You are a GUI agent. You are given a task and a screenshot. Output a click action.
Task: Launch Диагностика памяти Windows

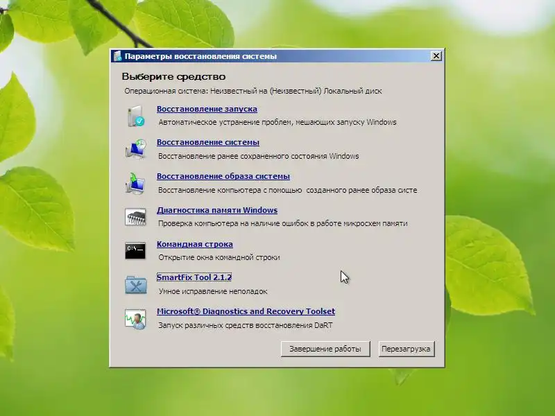point(217,210)
